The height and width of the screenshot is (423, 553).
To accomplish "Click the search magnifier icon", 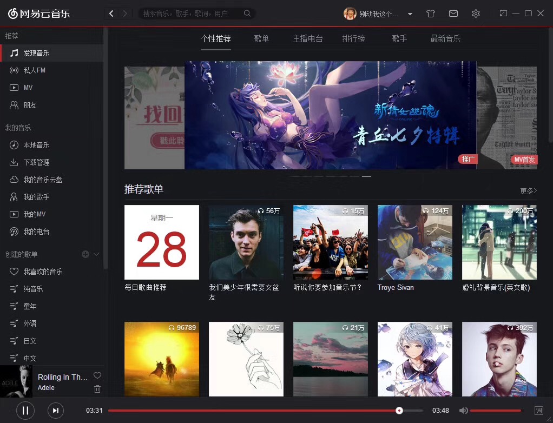I will point(247,14).
